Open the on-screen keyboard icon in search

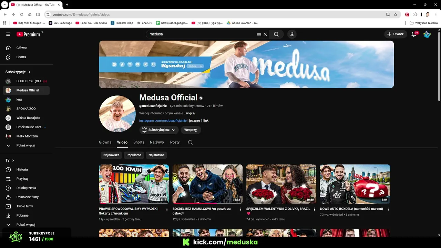coord(259,34)
